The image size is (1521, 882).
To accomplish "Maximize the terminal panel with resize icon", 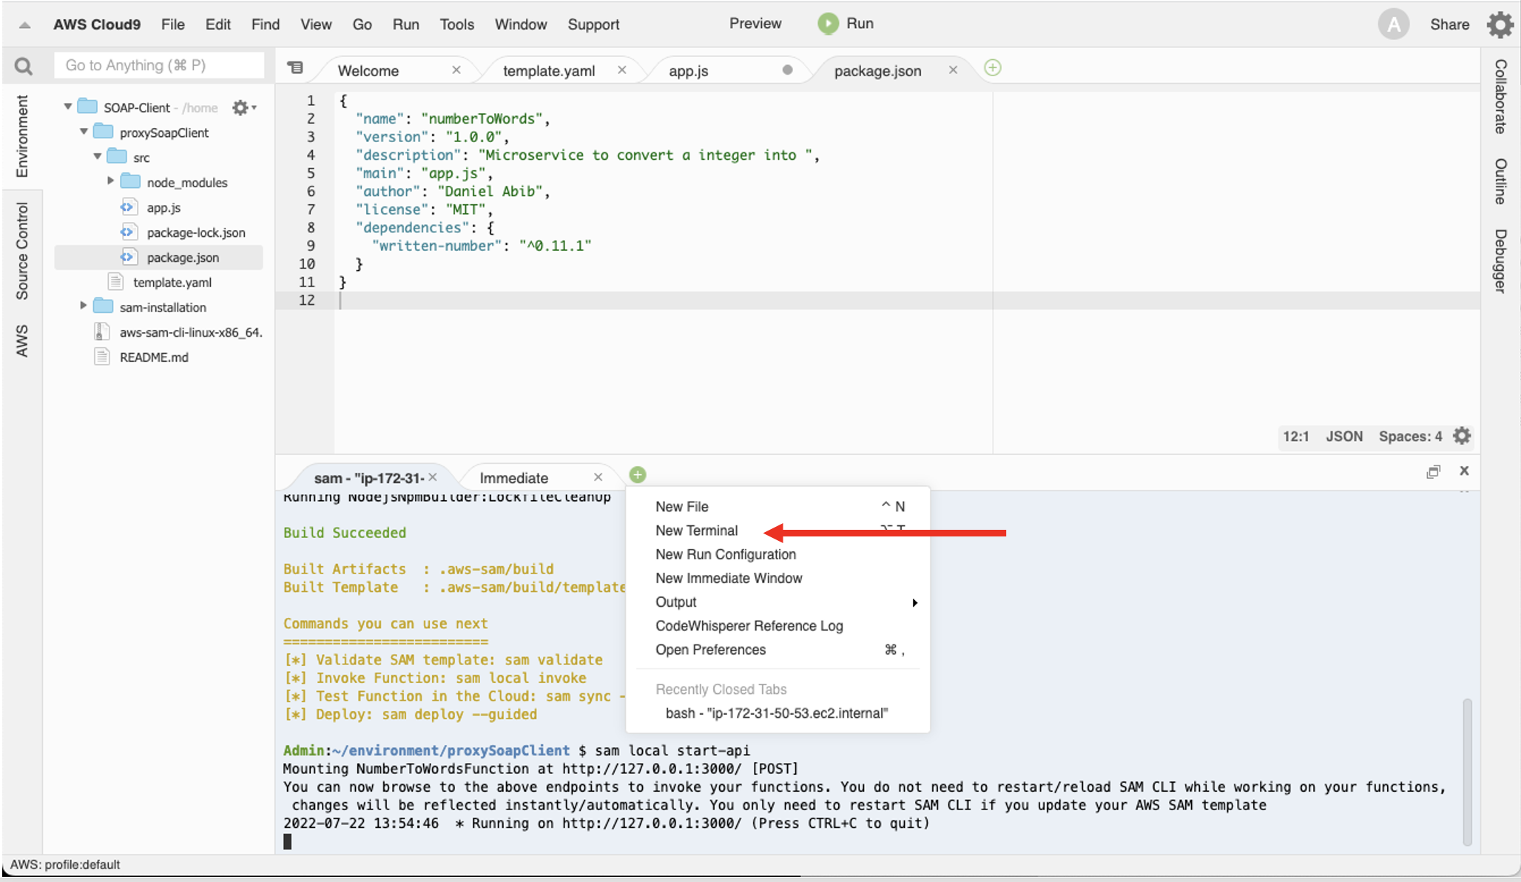I will tap(1434, 471).
